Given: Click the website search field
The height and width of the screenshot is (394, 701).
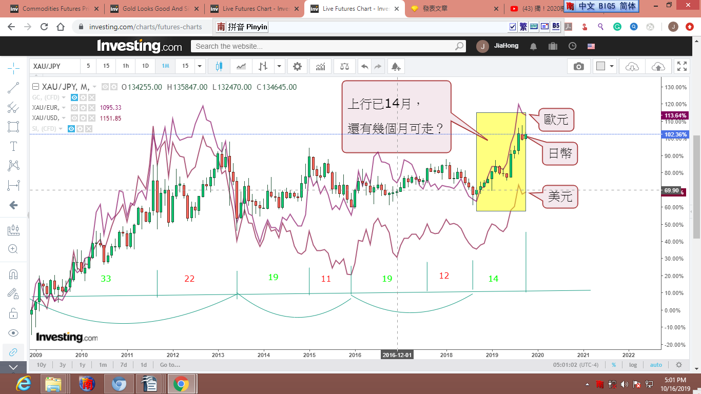Looking at the screenshot, I should point(323,46).
